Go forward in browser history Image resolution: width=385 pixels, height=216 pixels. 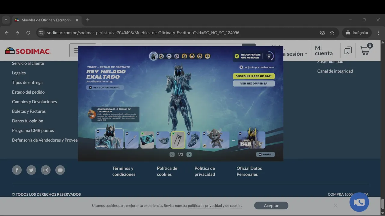17,33
